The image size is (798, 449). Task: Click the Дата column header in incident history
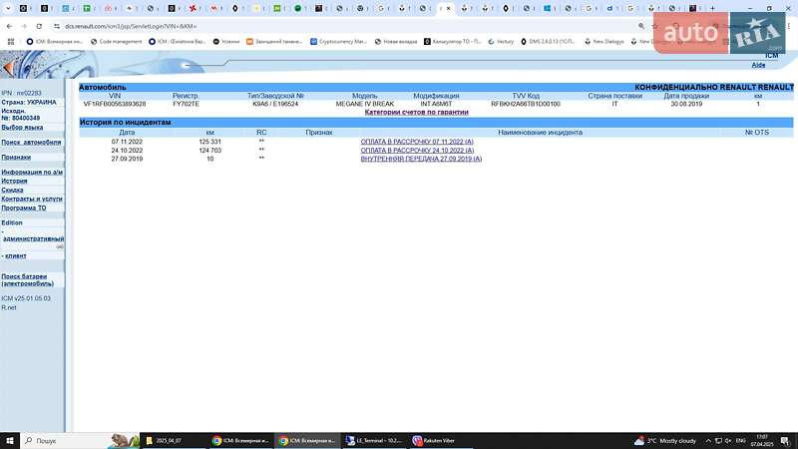pyautogui.click(x=127, y=133)
